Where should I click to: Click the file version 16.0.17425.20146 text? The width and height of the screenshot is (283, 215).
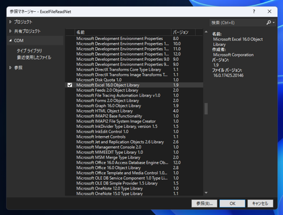click(228, 75)
